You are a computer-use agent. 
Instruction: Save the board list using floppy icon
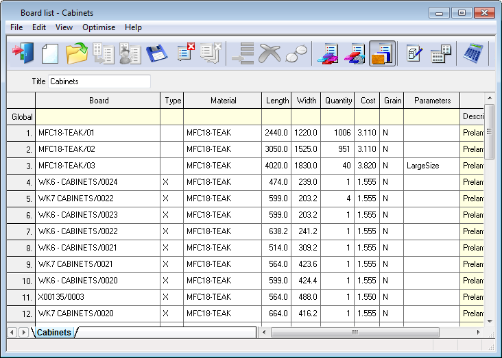point(157,53)
